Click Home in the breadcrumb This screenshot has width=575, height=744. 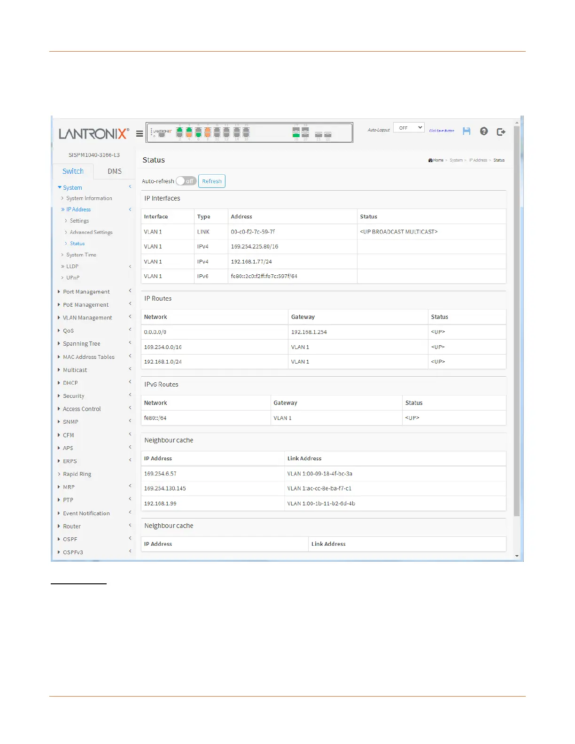(x=438, y=160)
